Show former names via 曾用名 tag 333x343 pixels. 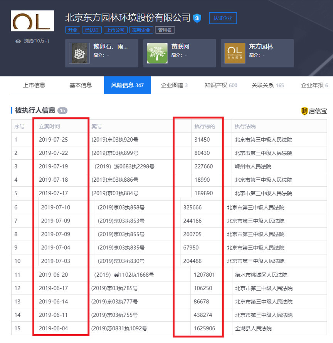tap(165, 30)
